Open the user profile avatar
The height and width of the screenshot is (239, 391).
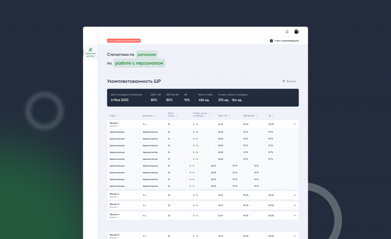(x=296, y=31)
